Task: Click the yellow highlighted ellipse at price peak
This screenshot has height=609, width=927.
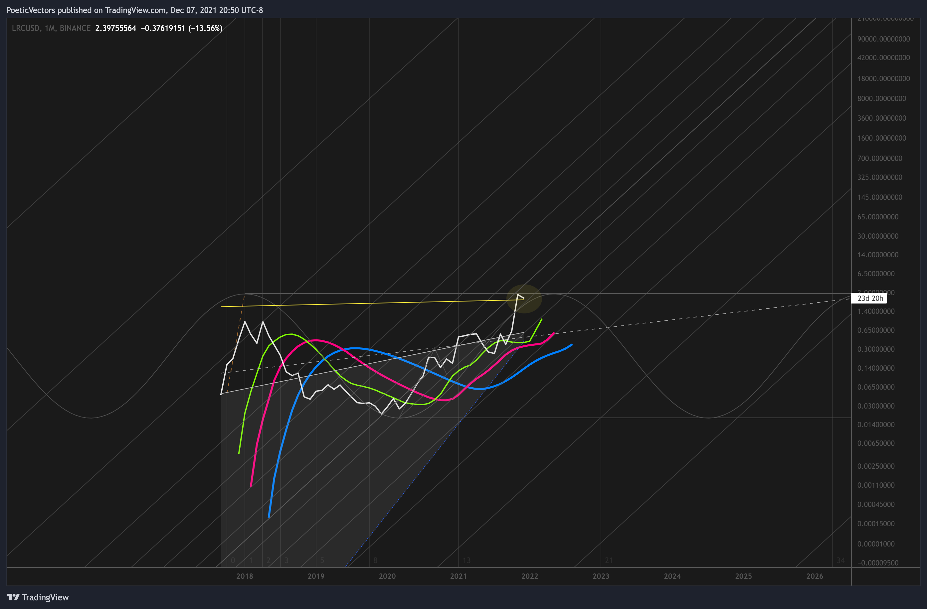Action: [x=524, y=299]
